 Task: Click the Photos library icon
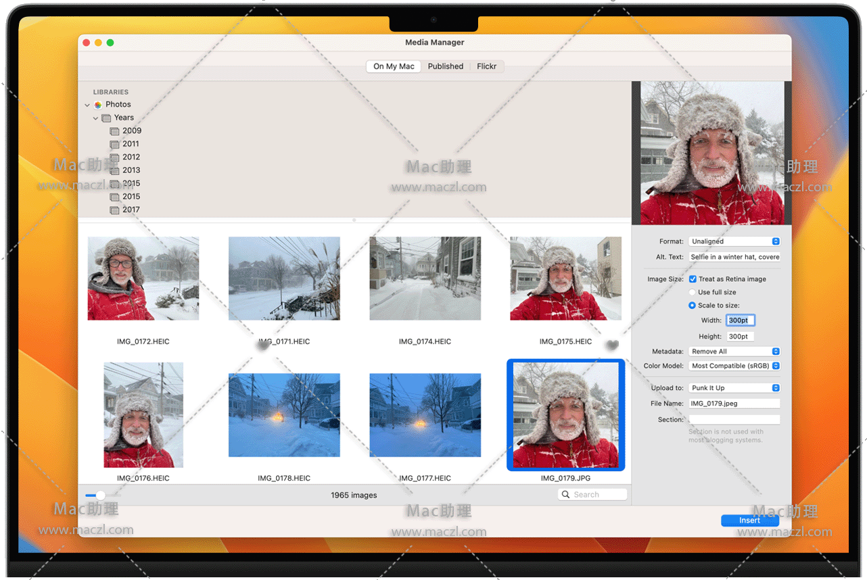(98, 105)
